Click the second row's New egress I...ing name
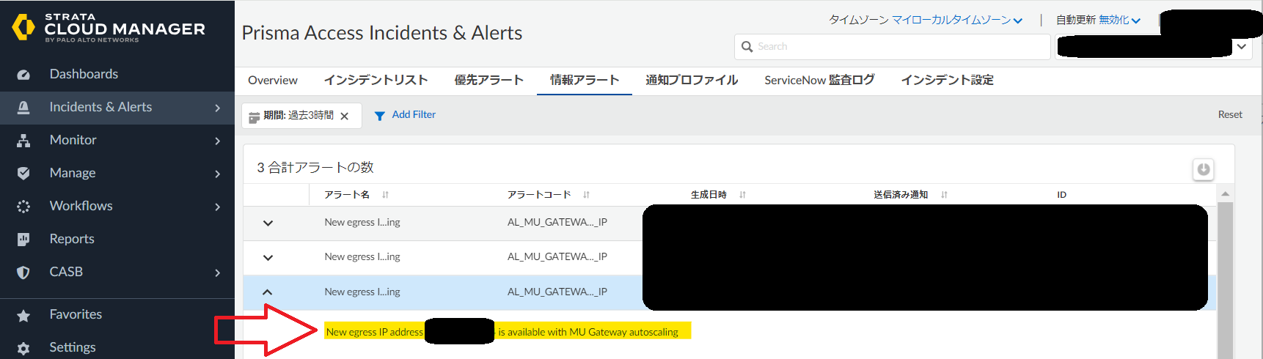The width and height of the screenshot is (1263, 359). point(362,257)
